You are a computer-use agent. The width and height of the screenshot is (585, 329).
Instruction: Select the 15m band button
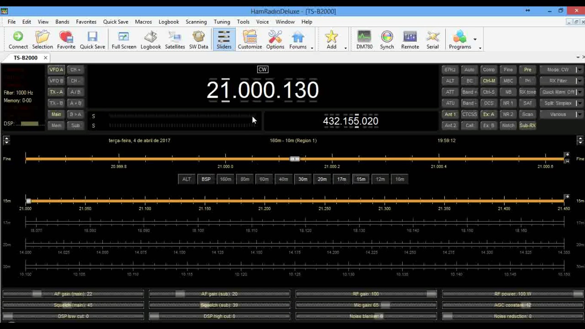click(x=361, y=179)
